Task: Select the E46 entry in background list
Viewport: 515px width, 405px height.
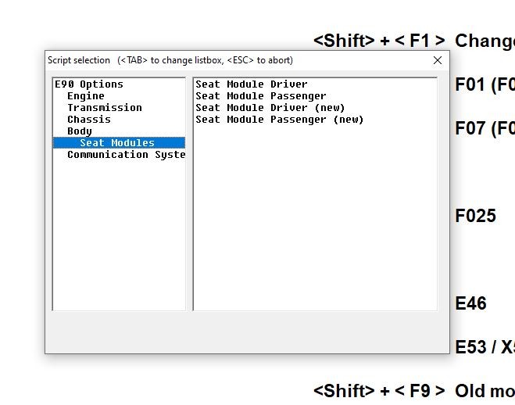Action: [x=470, y=303]
